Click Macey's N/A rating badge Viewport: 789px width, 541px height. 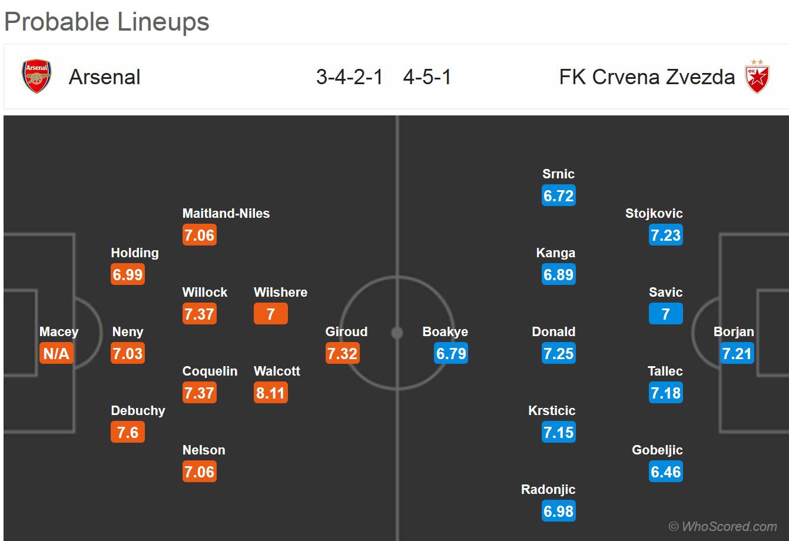pos(57,353)
